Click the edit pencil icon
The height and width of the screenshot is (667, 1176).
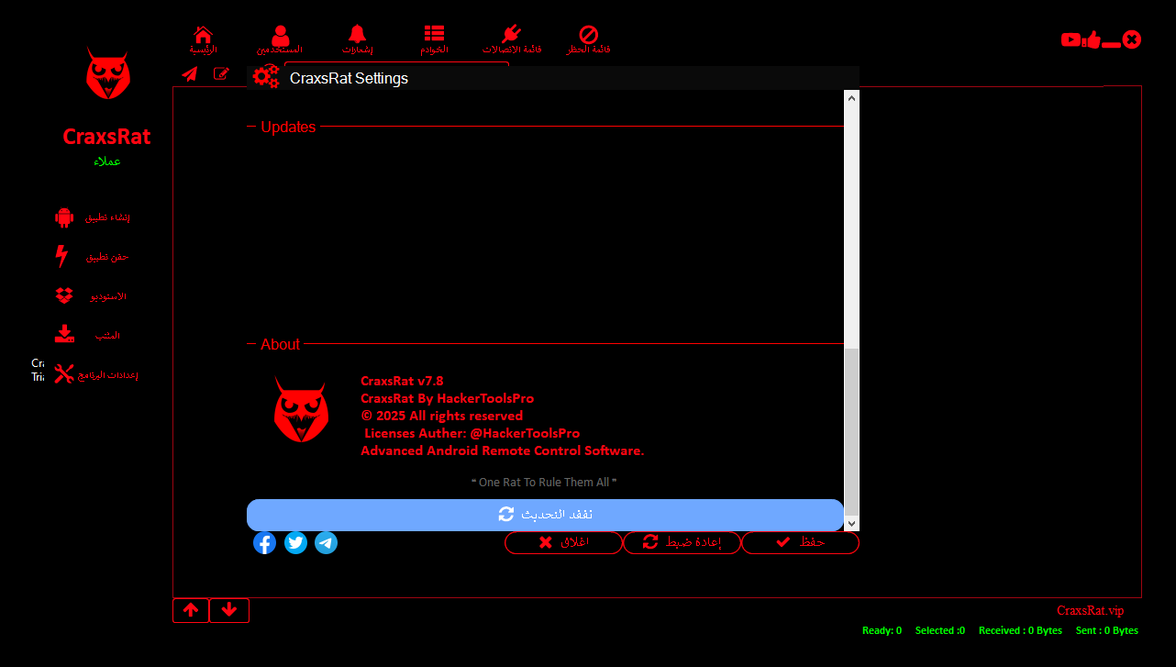(221, 73)
